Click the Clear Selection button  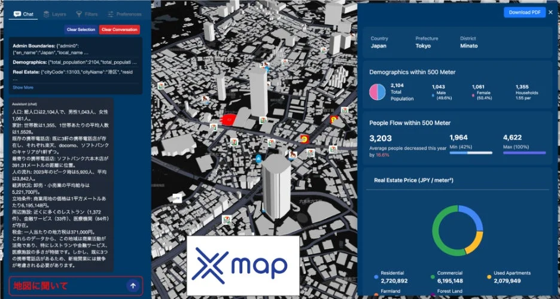pos(81,29)
